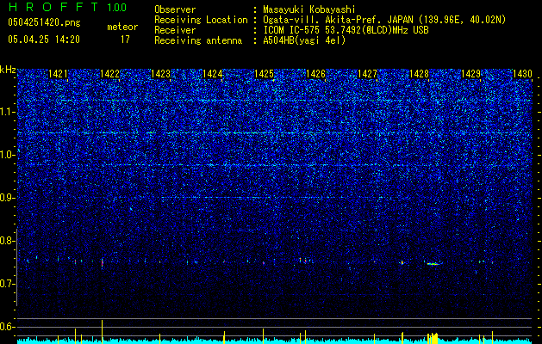
Task: Click the HROFFT 1.0.0 title text
Action: (x=68, y=7)
